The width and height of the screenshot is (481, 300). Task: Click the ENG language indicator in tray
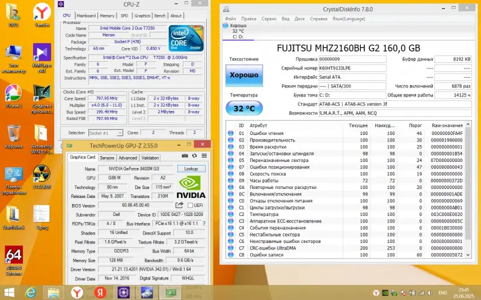[x=443, y=293]
